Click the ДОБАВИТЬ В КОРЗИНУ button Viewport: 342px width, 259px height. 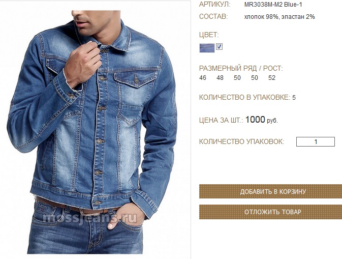point(270,191)
